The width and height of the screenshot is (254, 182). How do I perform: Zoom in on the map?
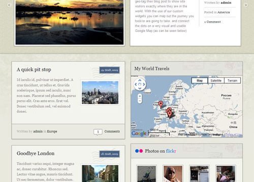[x=140, y=96]
